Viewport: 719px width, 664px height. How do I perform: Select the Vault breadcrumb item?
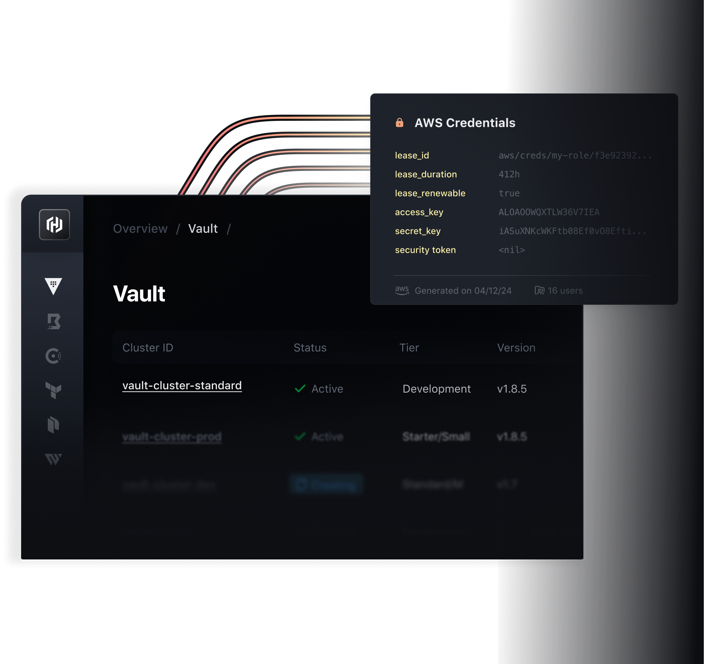coord(203,229)
